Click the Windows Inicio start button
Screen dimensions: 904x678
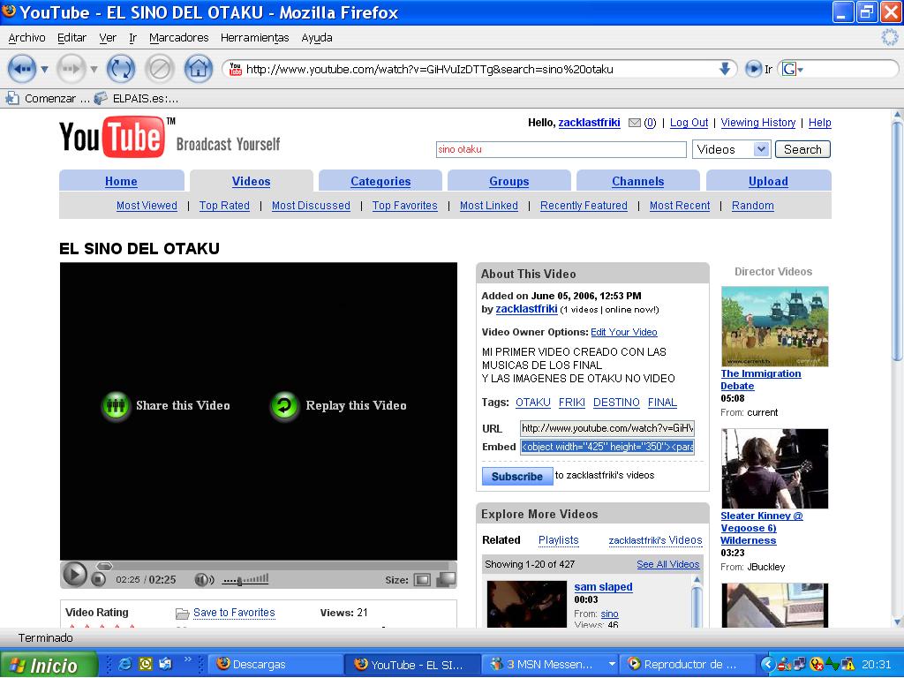click(x=49, y=665)
